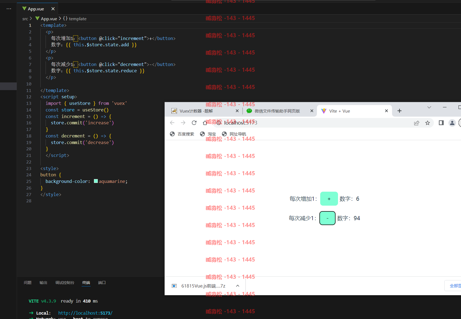This screenshot has width=461, height=319.
Task: Open the editor more-actions ellipsis menu
Action: [x=9, y=9]
